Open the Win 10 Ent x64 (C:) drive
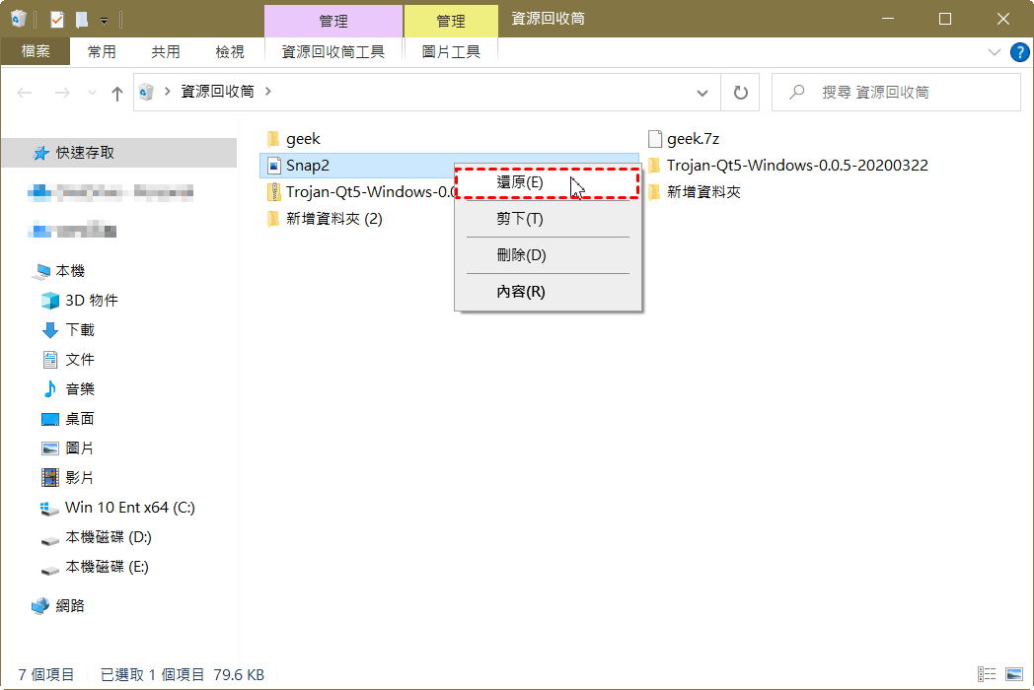Image resolution: width=1034 pixels, height=690 pixels. (119, 508)
